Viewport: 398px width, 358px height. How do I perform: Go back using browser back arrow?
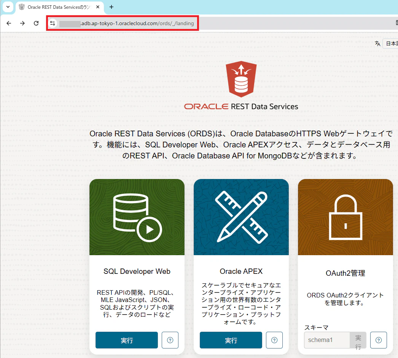pos(9,23)
